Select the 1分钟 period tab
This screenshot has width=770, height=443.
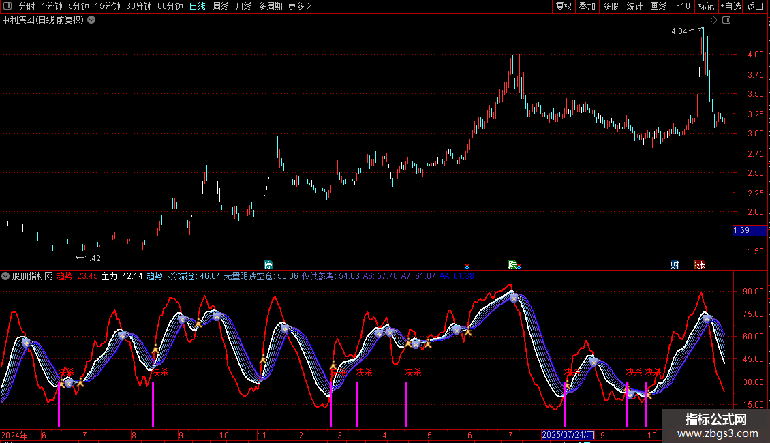point(52,6)
